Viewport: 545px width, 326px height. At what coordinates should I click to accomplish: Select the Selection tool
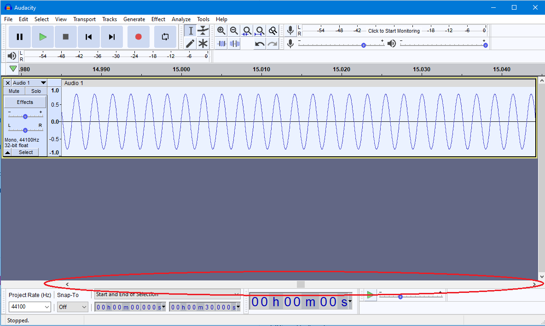pos(190,30)
